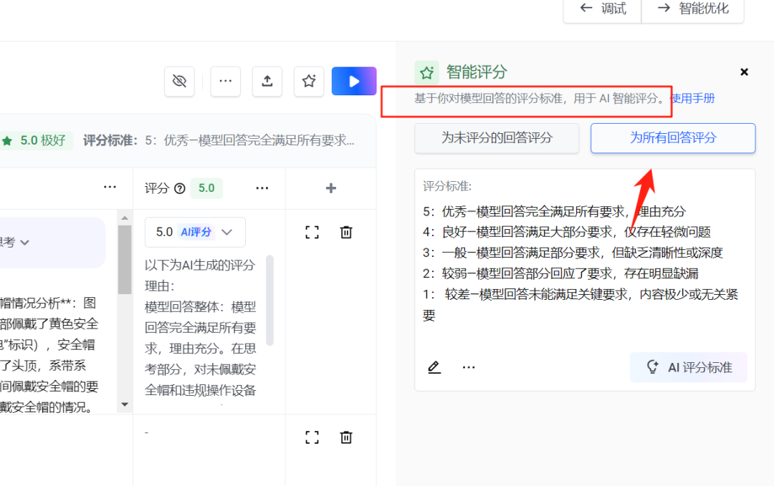
Task: Open the 5.0 AI评分 dropdown
Action: tap(195, 232)
